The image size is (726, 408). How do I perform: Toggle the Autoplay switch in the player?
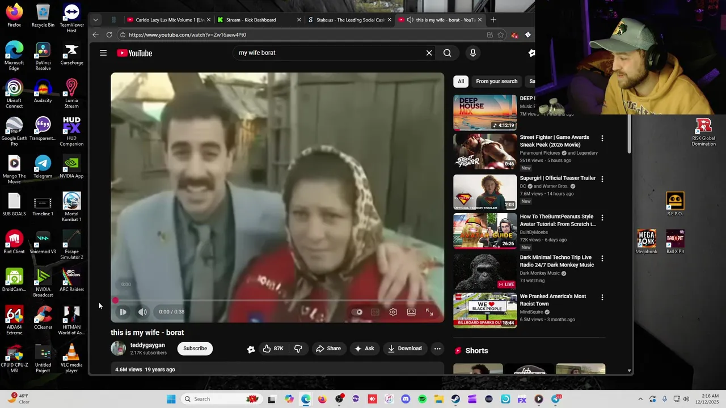(357, 312)
